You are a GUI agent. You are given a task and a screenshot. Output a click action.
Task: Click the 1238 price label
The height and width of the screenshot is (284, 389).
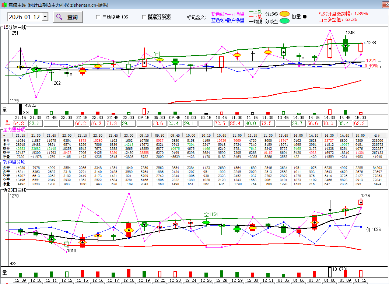(x=371, y=43)
